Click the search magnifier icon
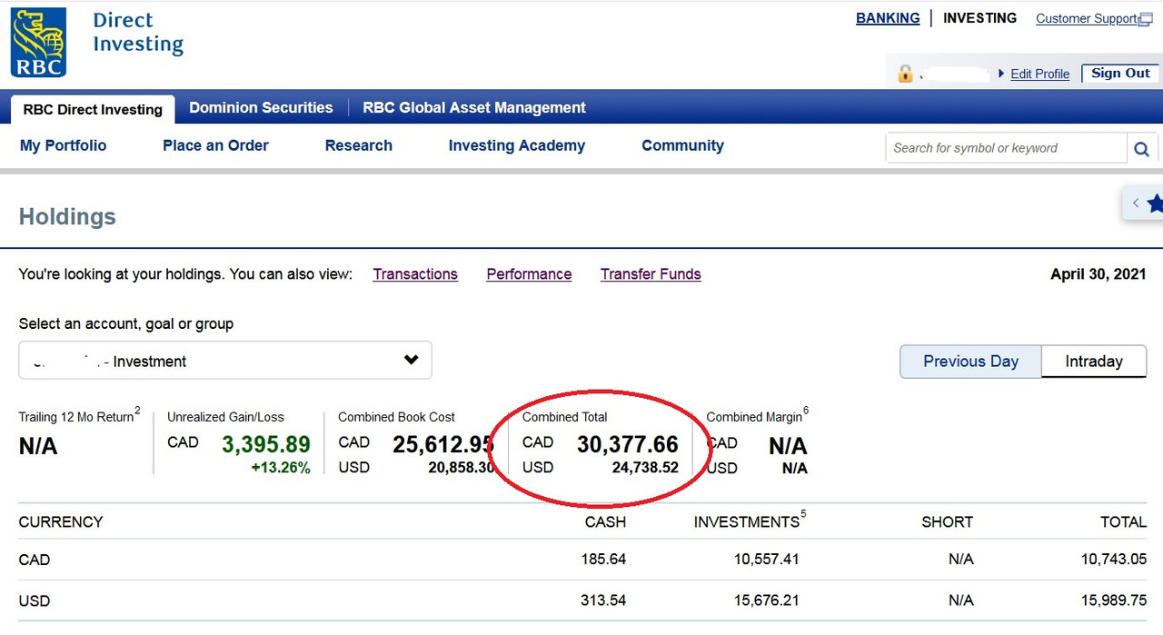 [x=1141, y=149]
